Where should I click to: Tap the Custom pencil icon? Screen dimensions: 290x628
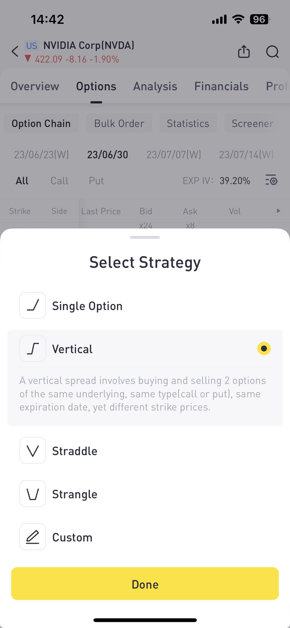click(x=33, y=537)
